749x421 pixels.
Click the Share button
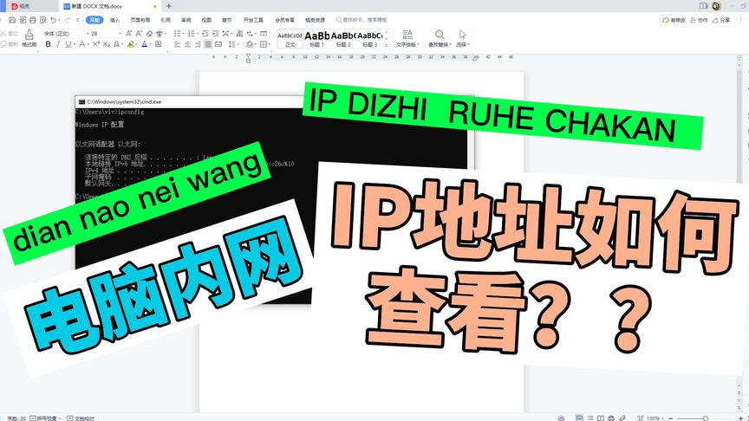[721, 20]
